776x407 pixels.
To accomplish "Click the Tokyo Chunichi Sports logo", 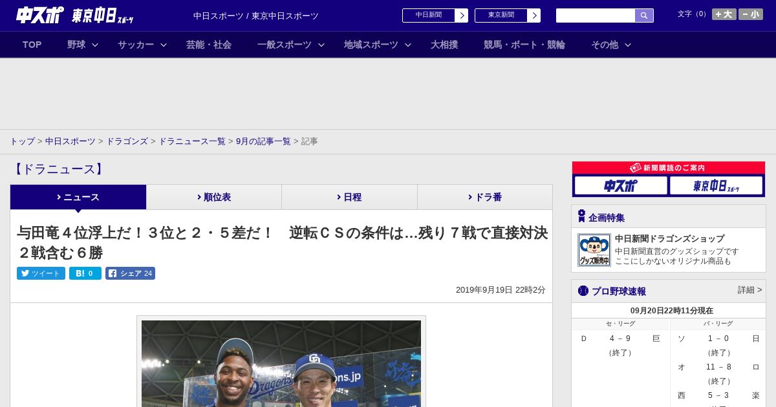I will pyautogui.click(x=102, y=16).
